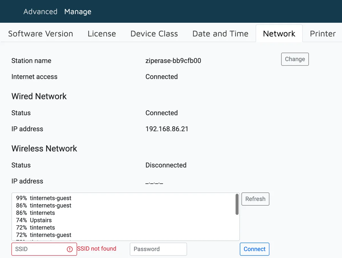Pick the 72% tinternets-guest network

123,235
